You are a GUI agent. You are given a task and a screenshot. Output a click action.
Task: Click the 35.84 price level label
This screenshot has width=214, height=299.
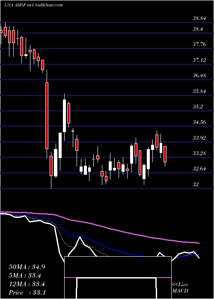[199, 91]
